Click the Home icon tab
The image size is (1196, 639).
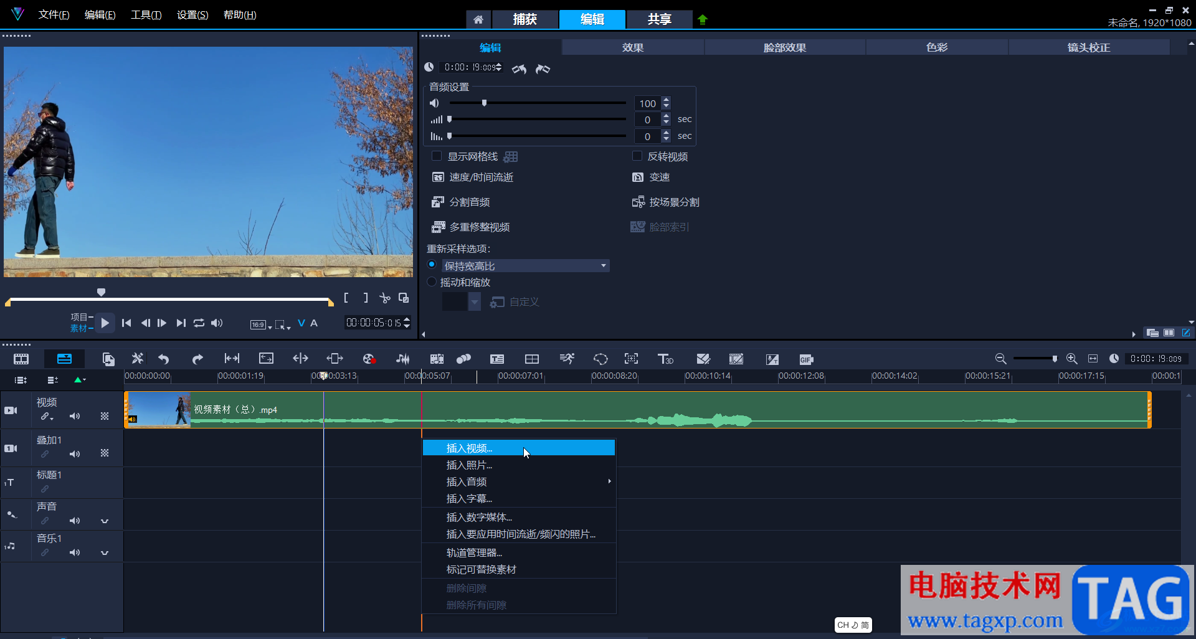tap(478, 19)
